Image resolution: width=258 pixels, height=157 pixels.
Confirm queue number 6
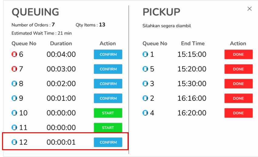tap(108, 54)
